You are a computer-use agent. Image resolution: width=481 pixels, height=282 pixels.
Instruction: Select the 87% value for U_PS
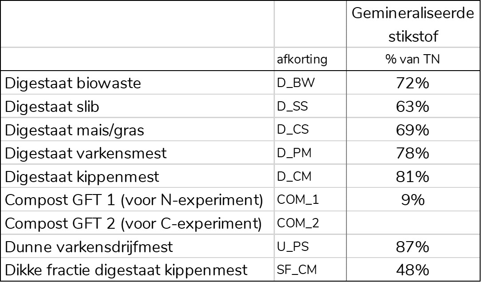tap(412, 247)
